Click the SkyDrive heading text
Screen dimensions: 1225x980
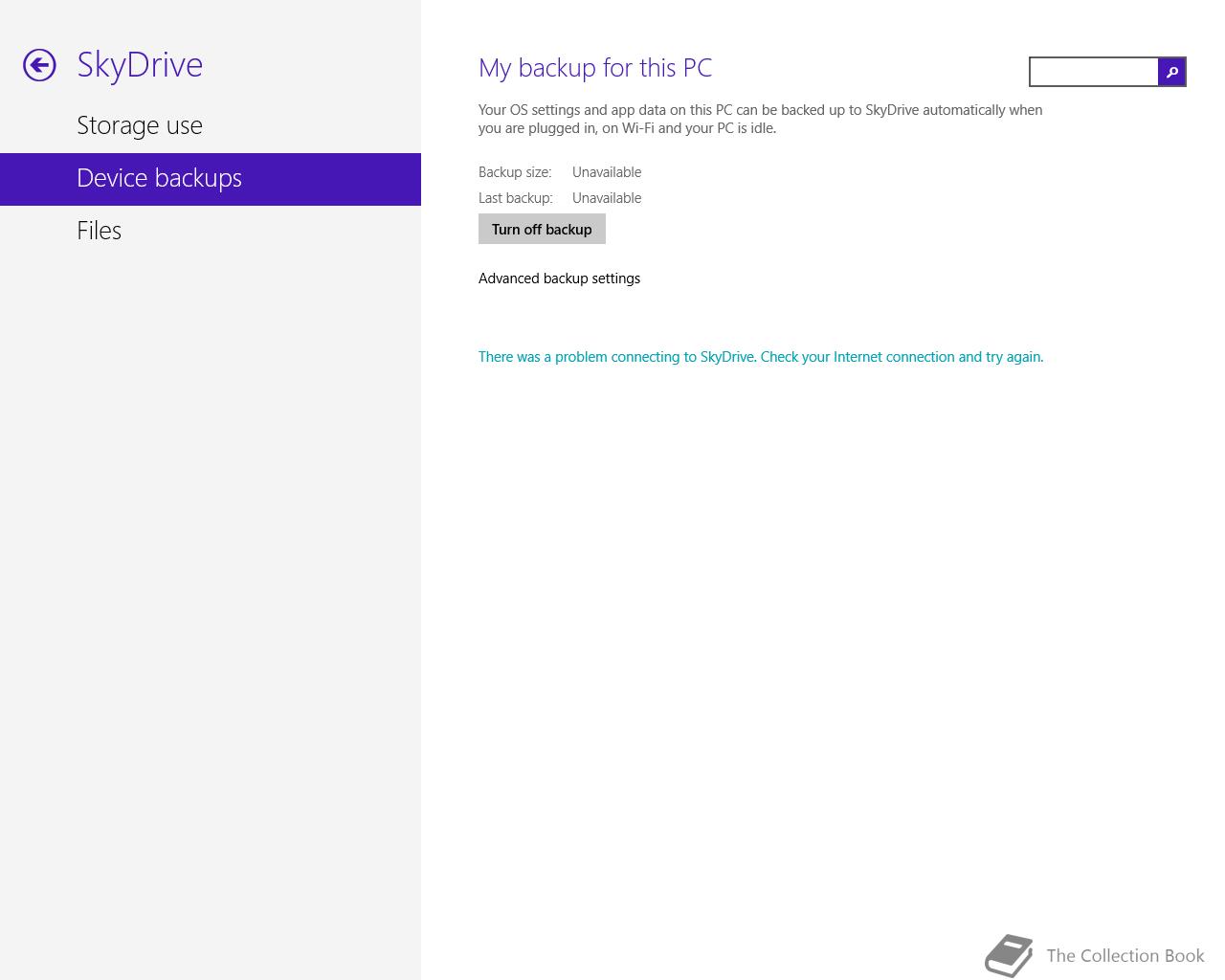pyautogui.click(x=140, y=65)
